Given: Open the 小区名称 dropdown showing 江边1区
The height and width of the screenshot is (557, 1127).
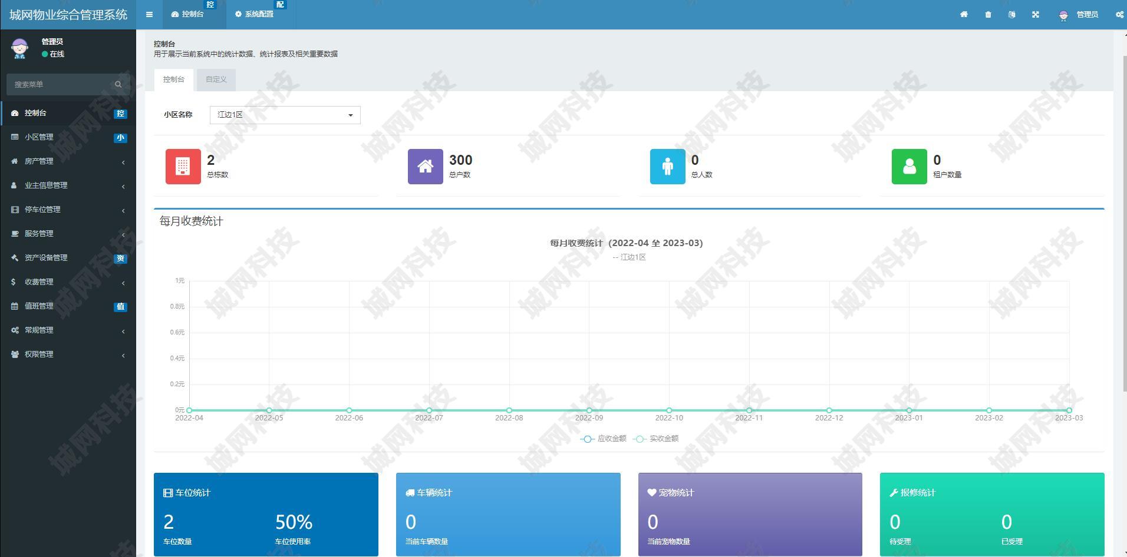Looking at the screenshot, I should point(285,115).
